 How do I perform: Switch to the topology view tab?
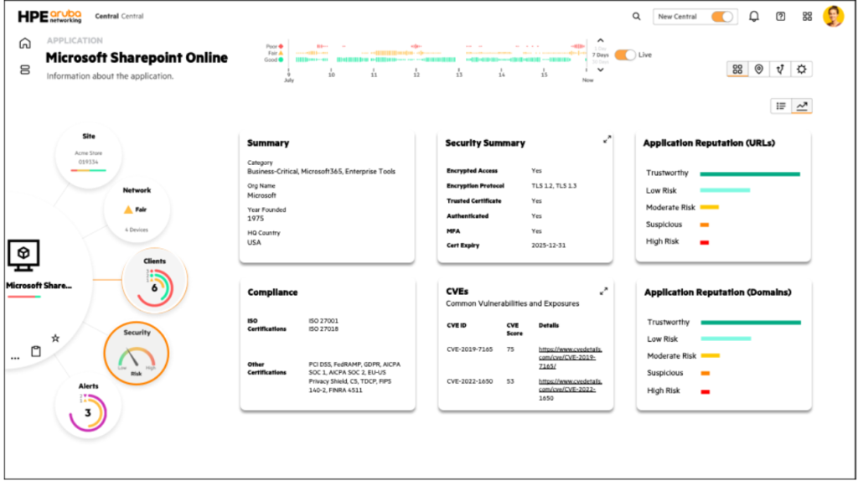[x=780, y=70]
